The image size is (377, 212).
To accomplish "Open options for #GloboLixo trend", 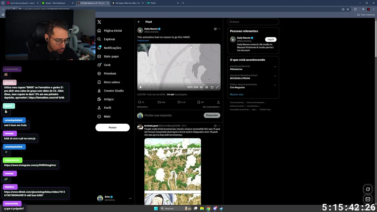I will (x=275, y=67).
